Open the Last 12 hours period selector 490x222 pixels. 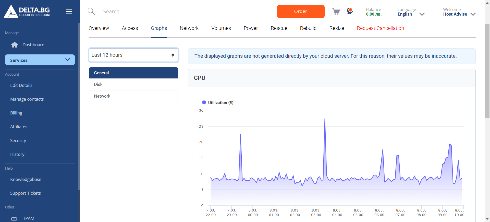(x=133, y=55)
